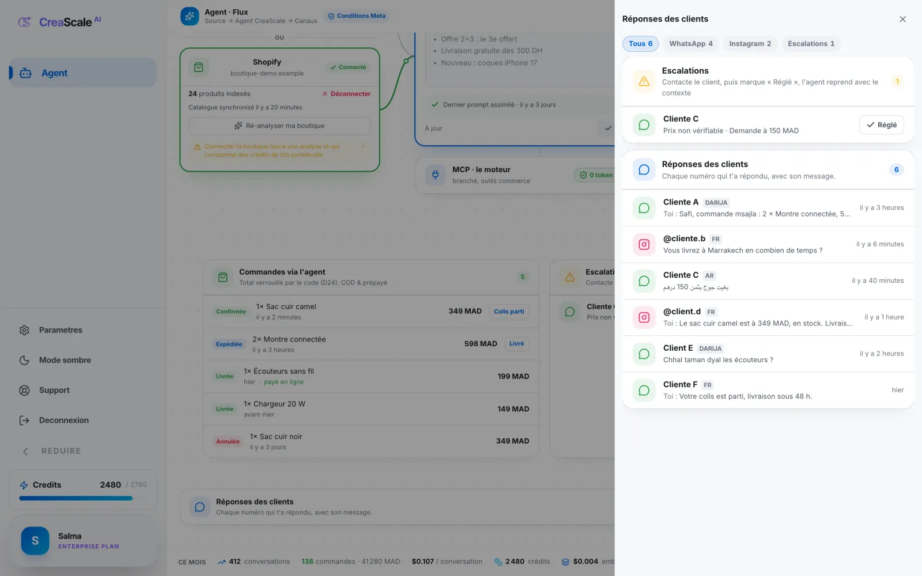This screenshot has width=922, height=576.
Task: Select the Instagram 2 filter tab
Action: click(x=750, y=44)
